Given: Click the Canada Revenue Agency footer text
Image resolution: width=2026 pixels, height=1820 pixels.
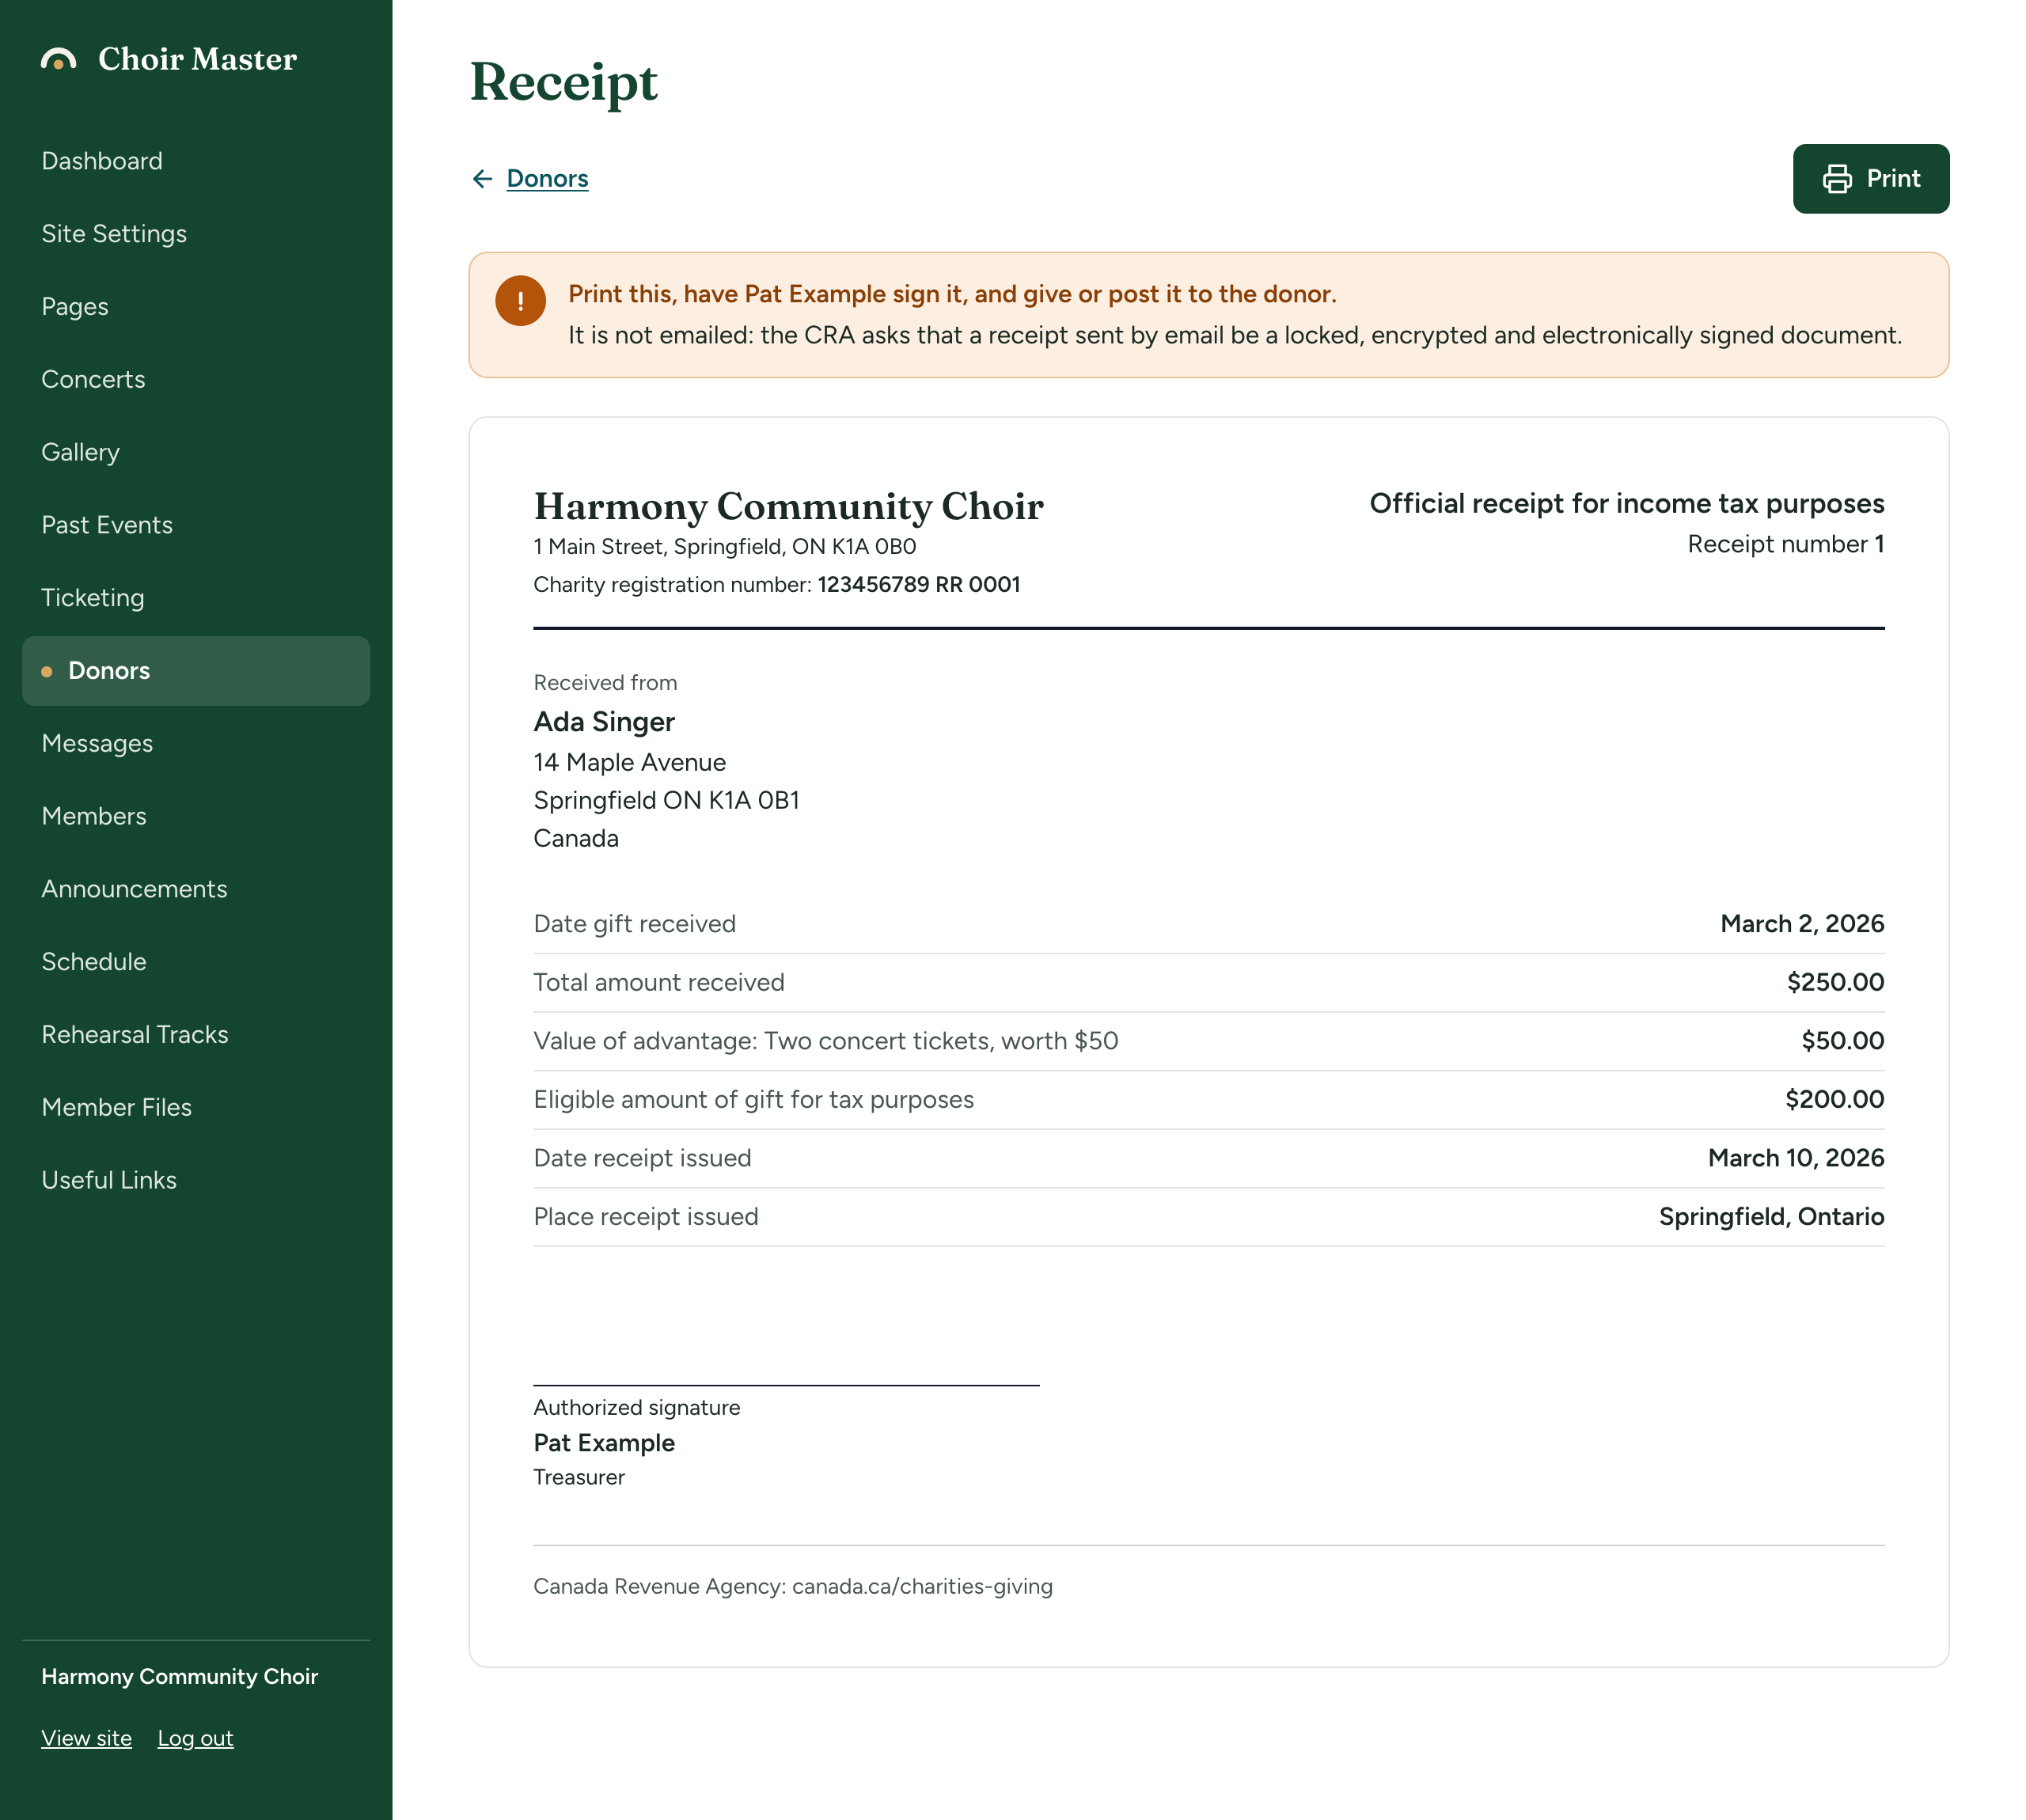Looking at the screenshot, I should (792, 1587).
